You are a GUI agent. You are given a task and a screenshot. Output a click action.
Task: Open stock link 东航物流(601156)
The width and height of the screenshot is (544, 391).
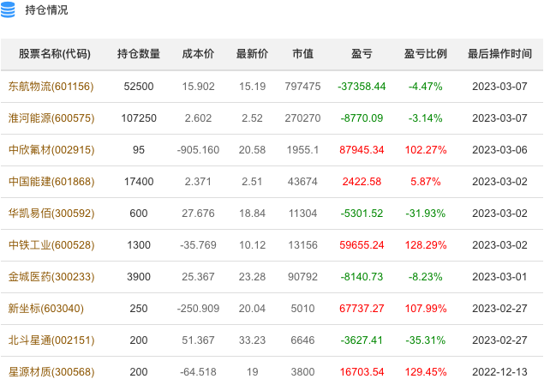(51, 86)
